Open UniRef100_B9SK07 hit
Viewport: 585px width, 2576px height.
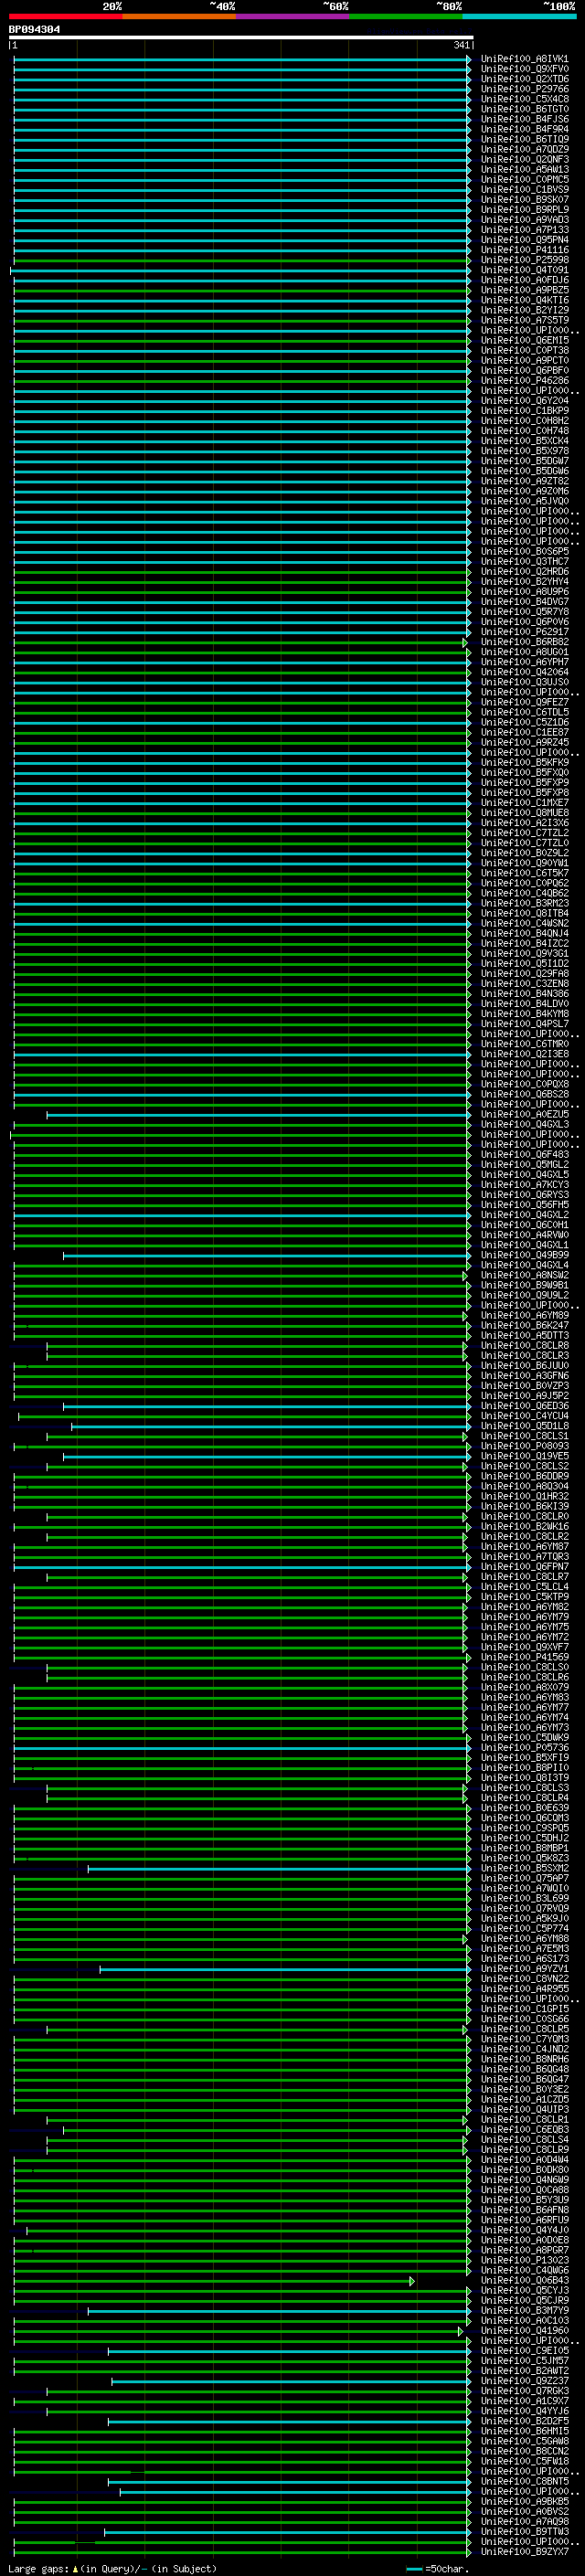[525, 200]
